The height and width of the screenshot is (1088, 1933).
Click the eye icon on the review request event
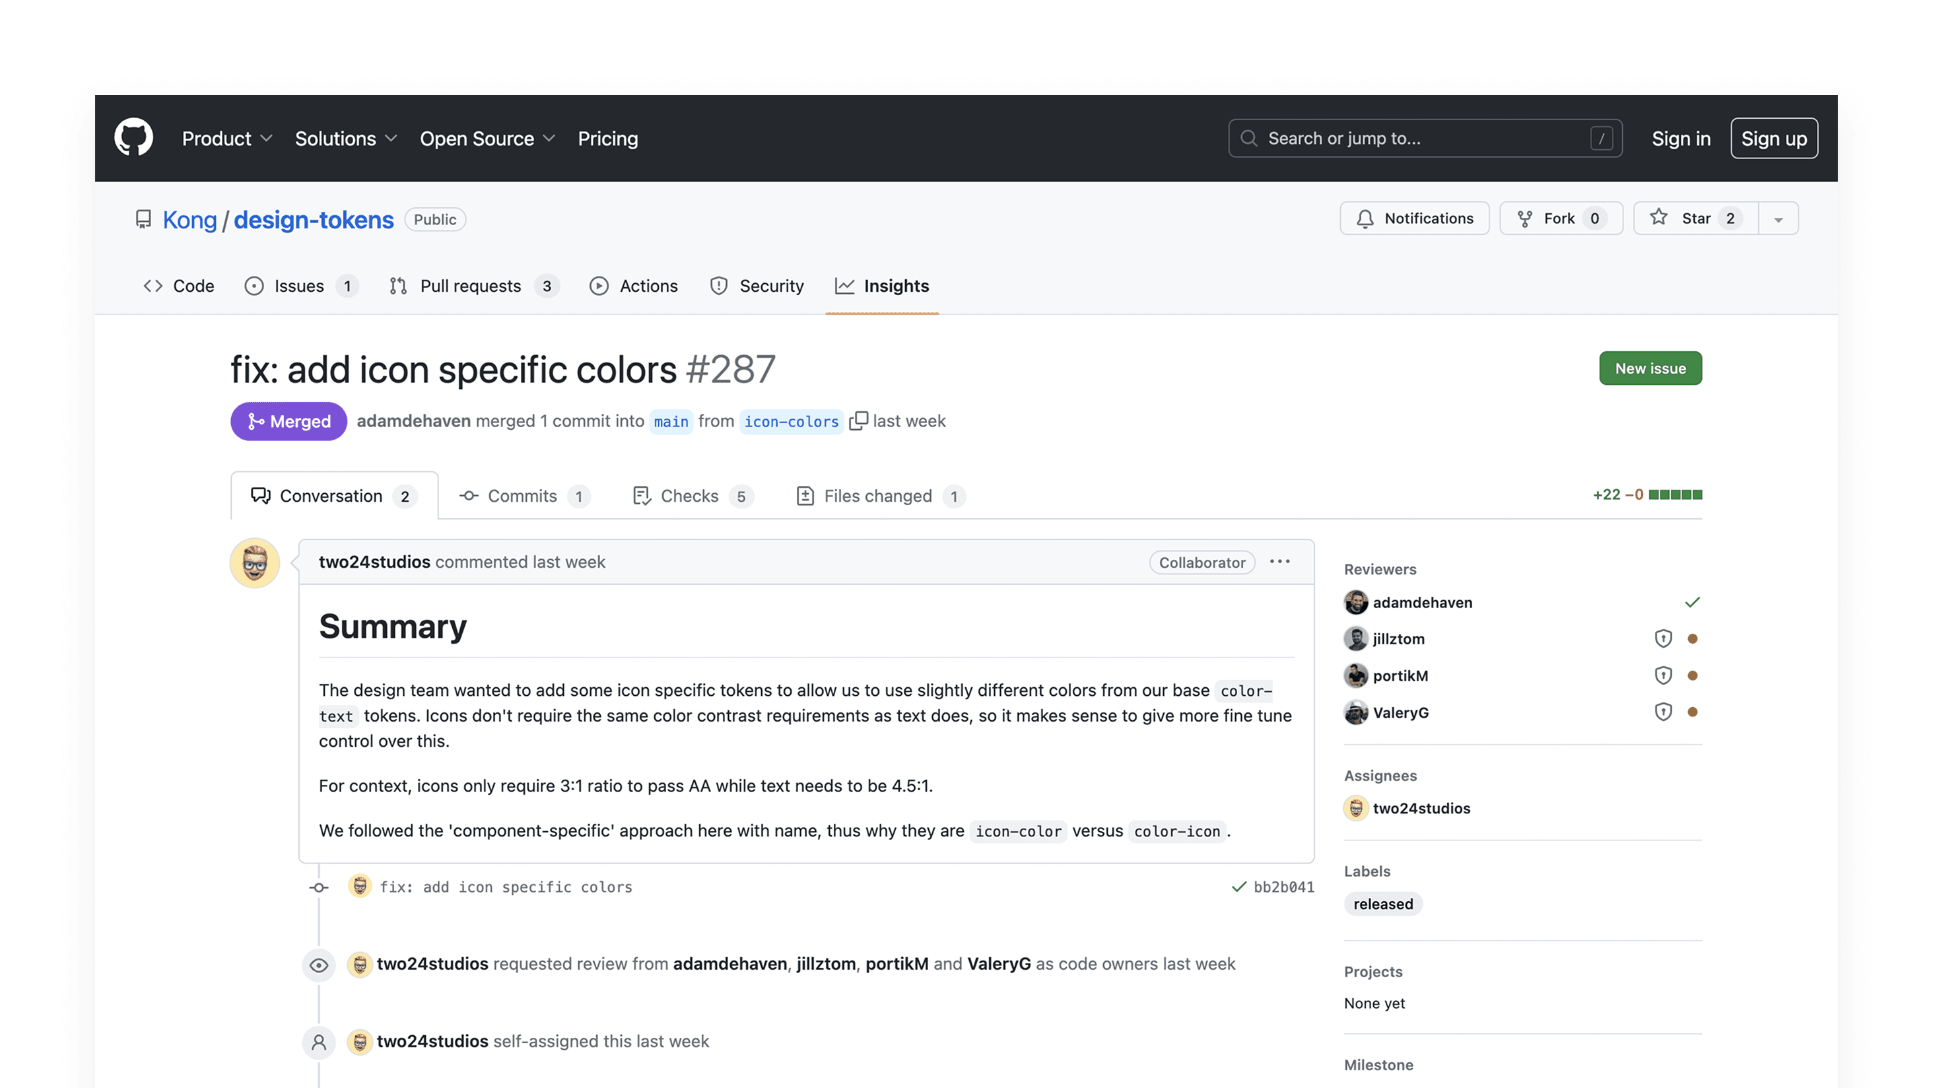pyautogui.click(x=319, y=965)
